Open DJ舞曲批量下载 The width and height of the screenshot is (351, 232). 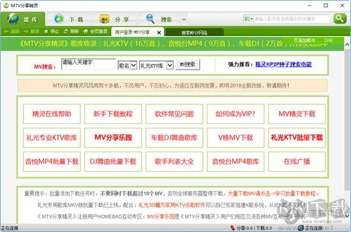pos(113,162)
